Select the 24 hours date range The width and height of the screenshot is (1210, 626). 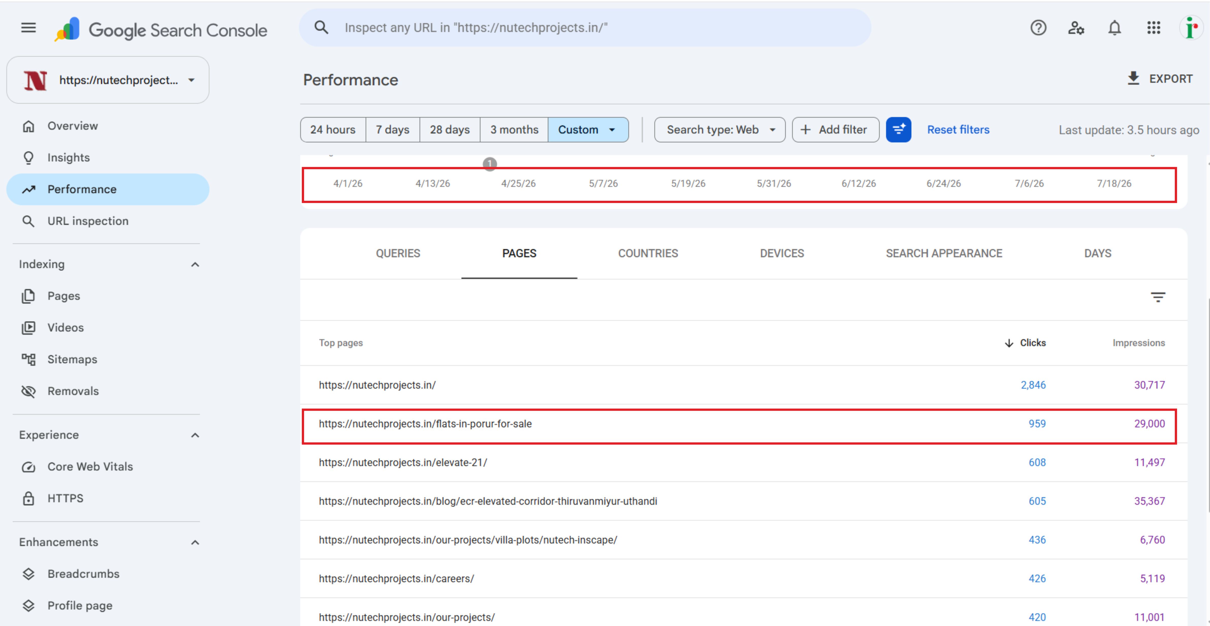click(x=333, y=130)
